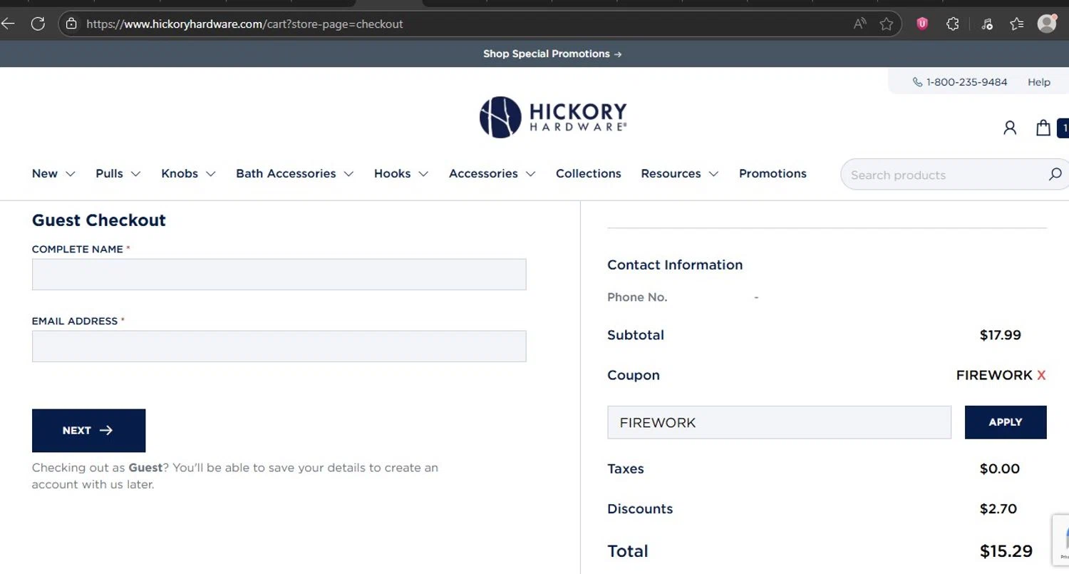Screen dimensions: 1069x574
Task: Remove FIREWORK coupon with red X
Action: click(x=1041, y=375)
